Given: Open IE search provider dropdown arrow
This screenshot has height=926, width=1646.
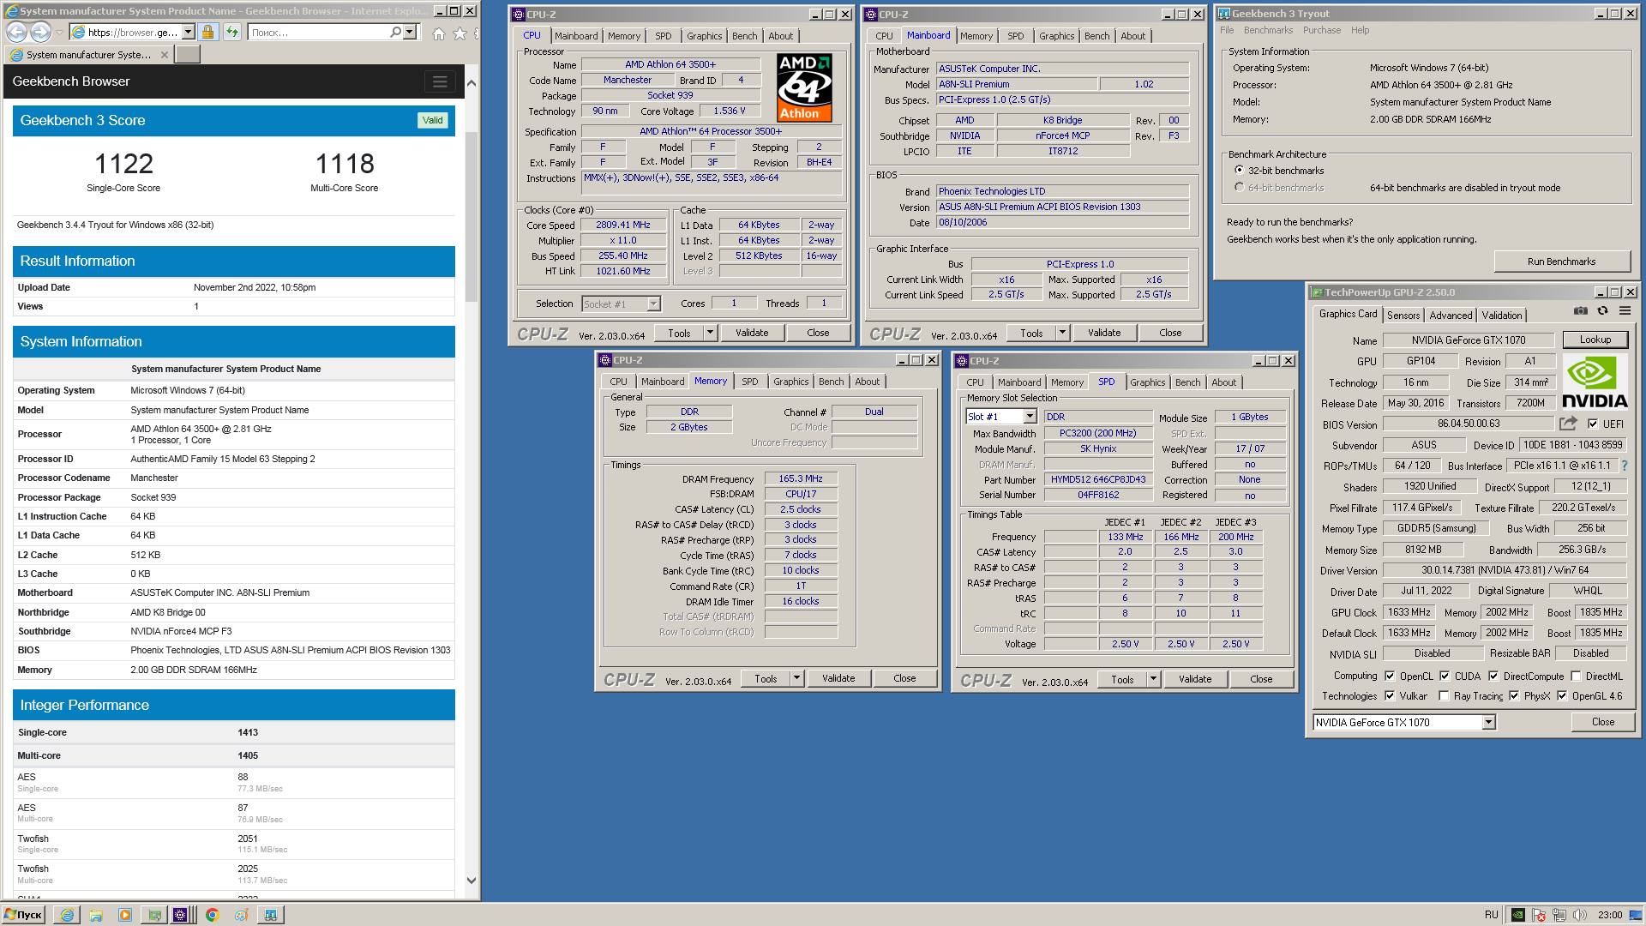Looking at the screenshot, I should coord(410,32).
